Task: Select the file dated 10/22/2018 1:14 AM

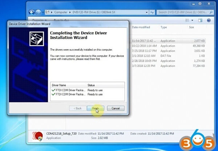Action: point(168,46)
